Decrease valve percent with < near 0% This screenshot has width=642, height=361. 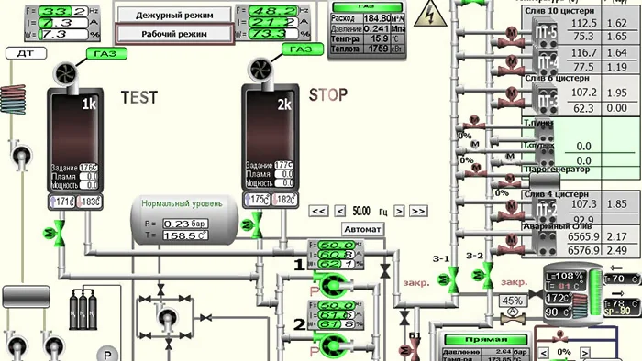[543, 353]
